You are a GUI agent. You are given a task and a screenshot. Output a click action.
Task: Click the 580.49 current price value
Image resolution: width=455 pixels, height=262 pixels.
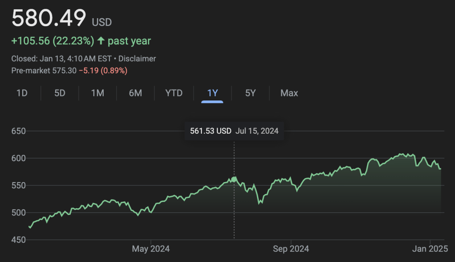pyautogui.click(x=49, y=19)
